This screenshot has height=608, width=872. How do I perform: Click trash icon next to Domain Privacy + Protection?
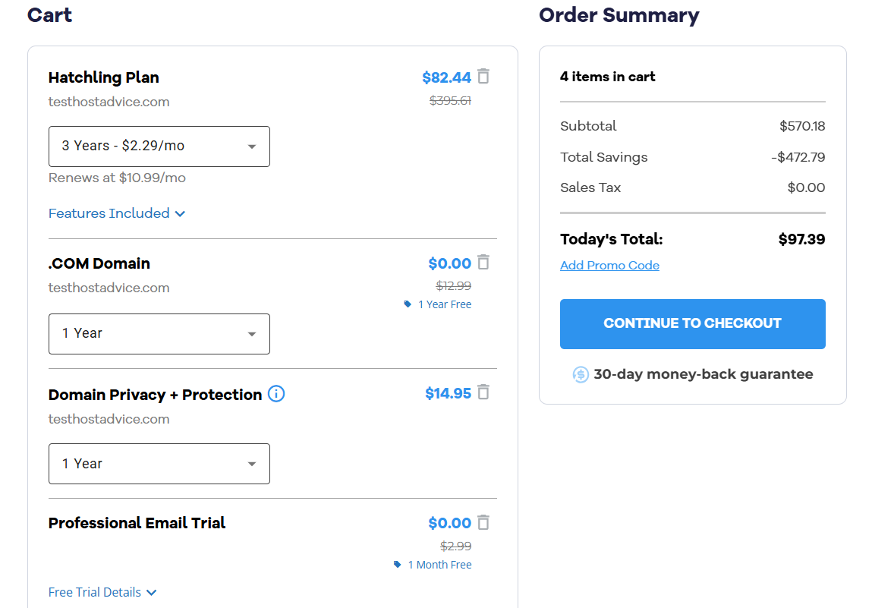click(x=484, y=392)
